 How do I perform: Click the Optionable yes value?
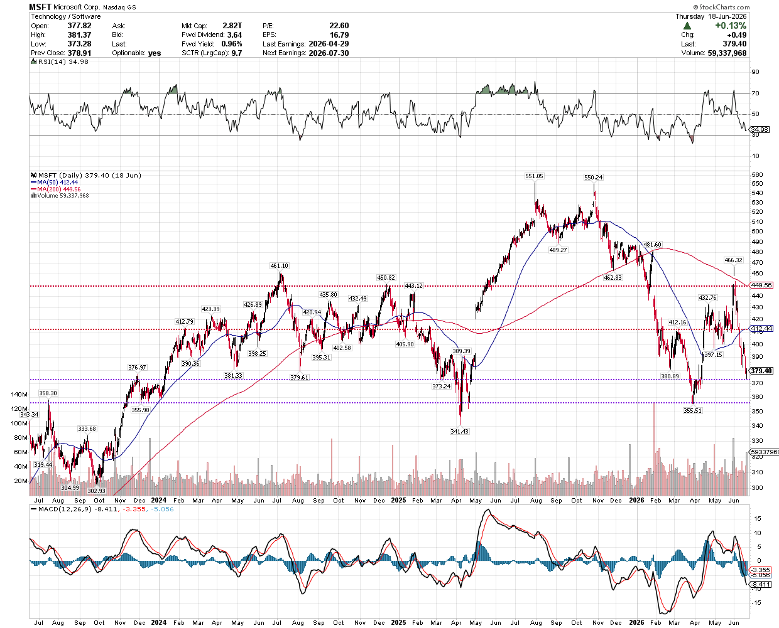pos(155,53)
